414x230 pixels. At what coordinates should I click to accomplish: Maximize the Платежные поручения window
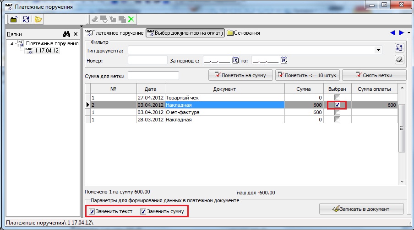point(384,5)
